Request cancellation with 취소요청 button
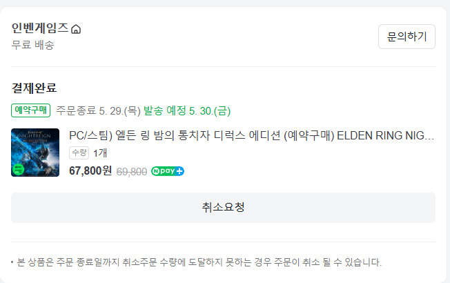This screenshot has height=283, width=450. pos(224,208)
